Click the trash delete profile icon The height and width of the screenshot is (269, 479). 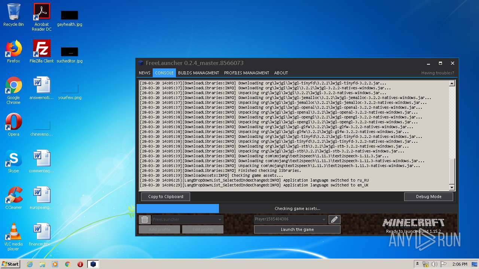(x=145, y=219)
